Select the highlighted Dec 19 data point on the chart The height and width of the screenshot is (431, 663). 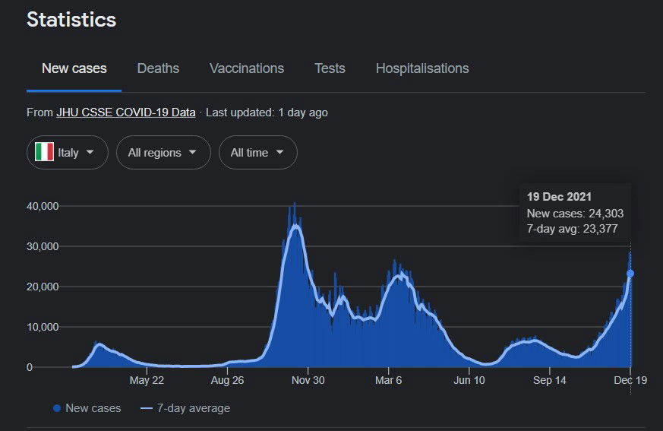(630, 274)
